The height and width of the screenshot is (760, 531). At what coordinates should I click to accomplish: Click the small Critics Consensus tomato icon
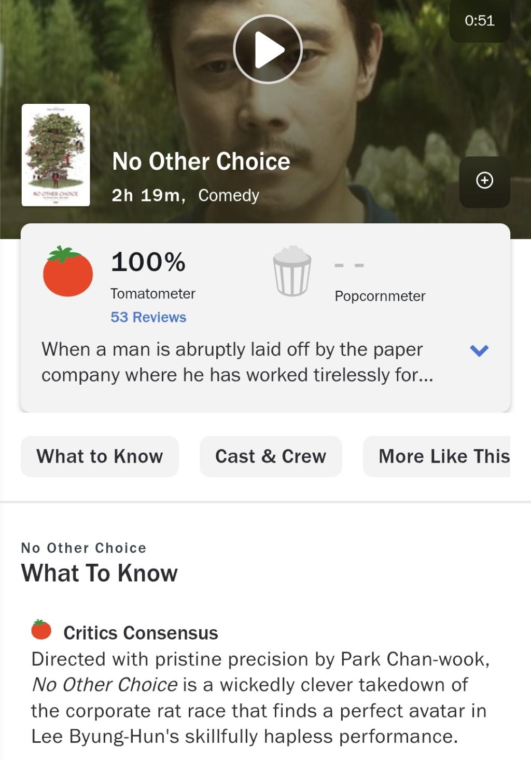click(41, 629)
